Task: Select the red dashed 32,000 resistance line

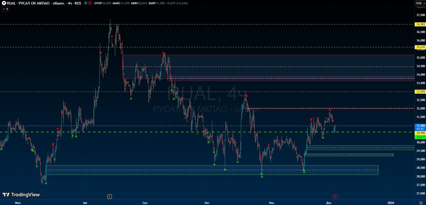Action: point(331,108)
